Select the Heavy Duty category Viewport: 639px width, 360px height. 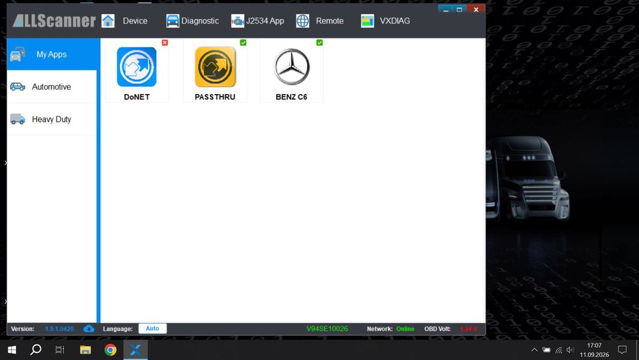pos(52,120)
